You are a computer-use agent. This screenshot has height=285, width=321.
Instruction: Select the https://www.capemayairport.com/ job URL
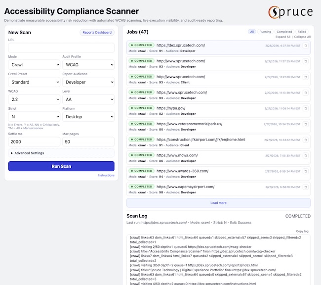pyautogui.click(x=185, y=187)
